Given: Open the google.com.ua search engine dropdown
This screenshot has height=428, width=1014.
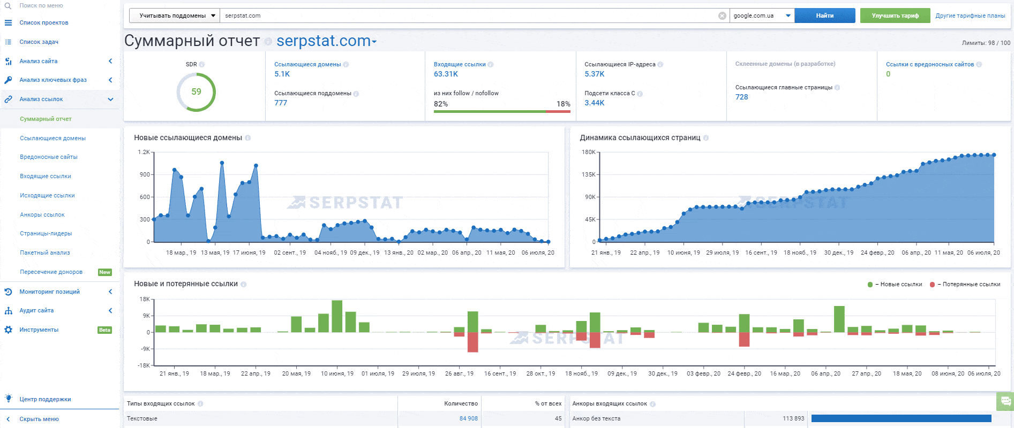Looking at the screenshot, I should point(762,16).
